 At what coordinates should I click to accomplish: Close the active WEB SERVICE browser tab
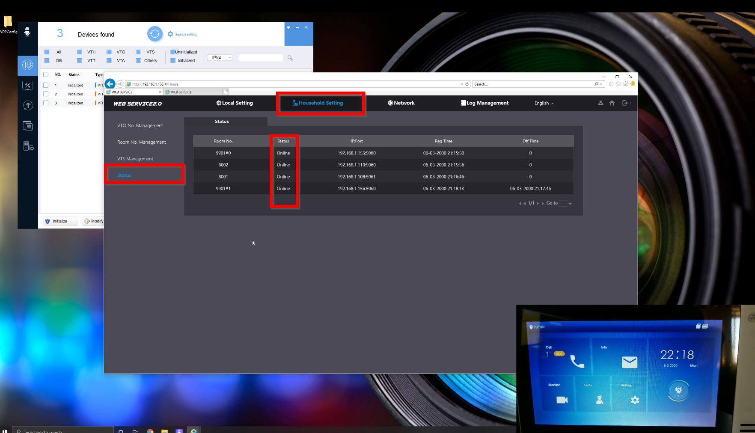tap(160, 92)
